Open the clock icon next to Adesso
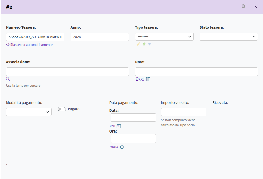Screen dimensions: 263x179 122,147
